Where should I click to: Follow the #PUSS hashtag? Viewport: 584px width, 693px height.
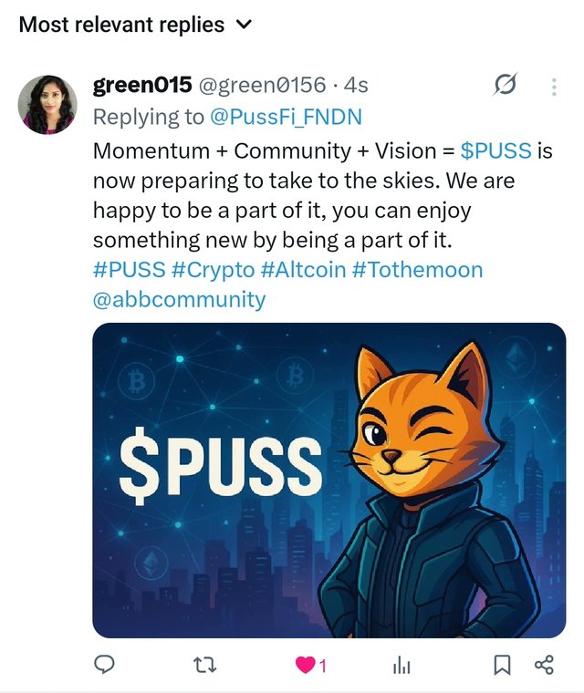tap(130, 270)
